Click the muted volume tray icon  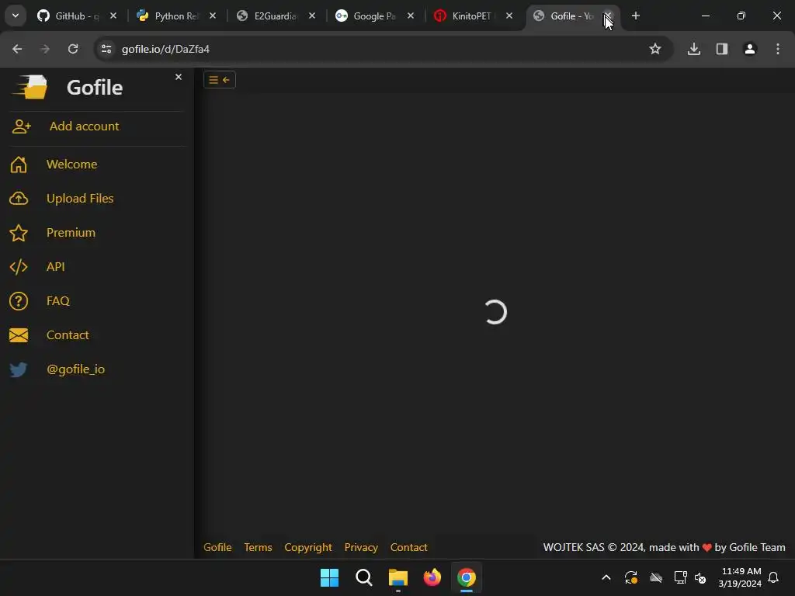coord(700,577)
